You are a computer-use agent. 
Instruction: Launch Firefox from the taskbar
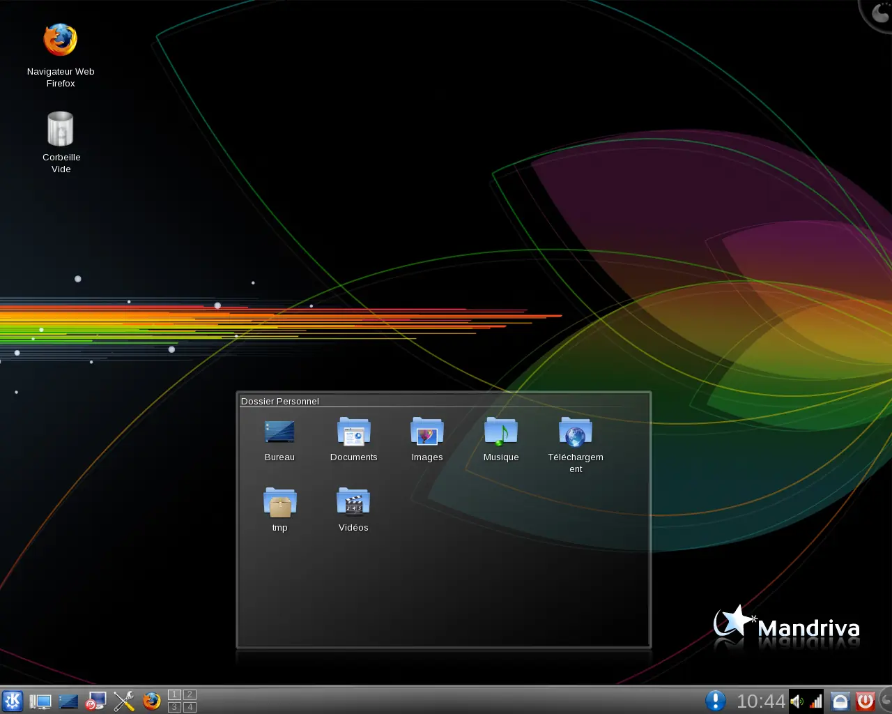click(x=151, y=701)
